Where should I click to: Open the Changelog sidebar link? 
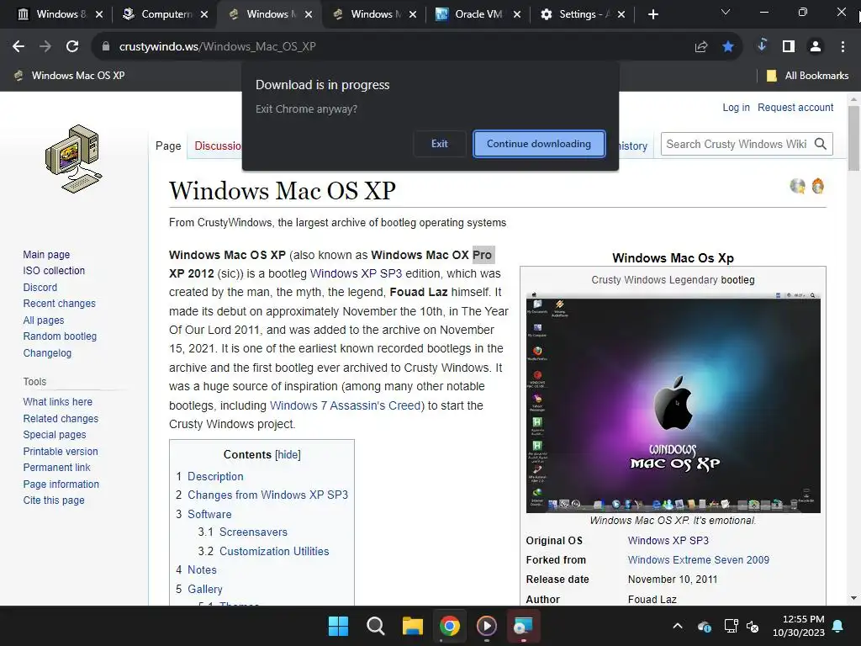point(47,353)
